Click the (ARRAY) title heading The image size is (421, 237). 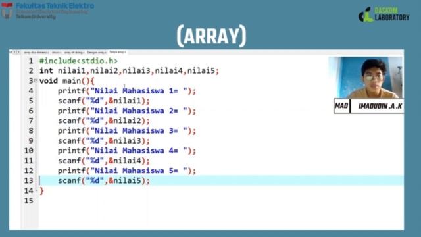[x=211, y=36]
